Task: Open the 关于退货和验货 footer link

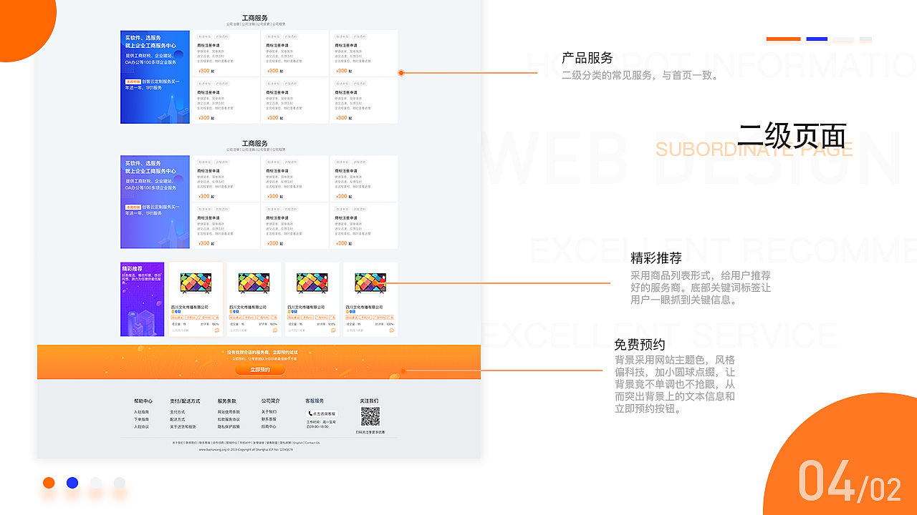Action: (183, 427)
